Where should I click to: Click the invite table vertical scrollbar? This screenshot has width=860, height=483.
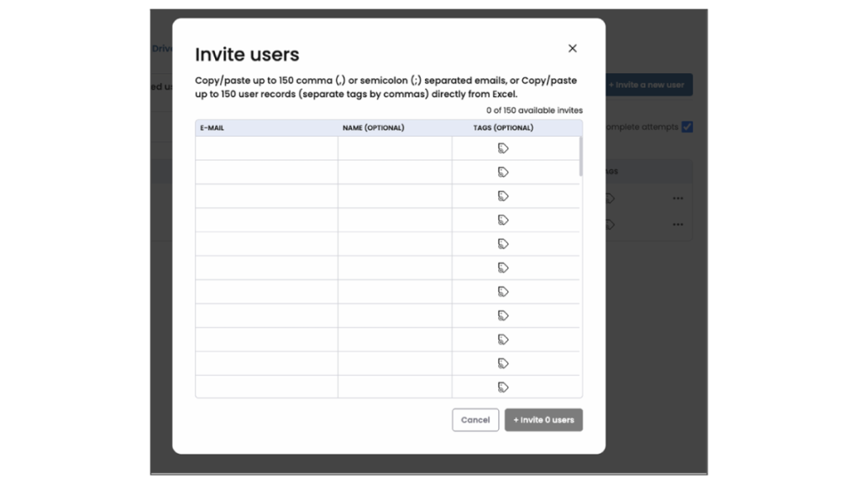580,157
